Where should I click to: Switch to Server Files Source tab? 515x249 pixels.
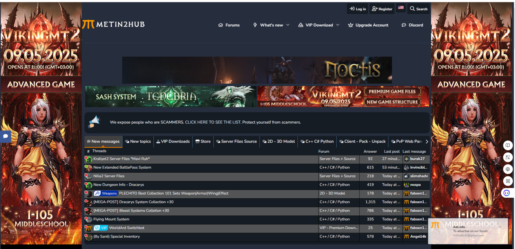pos(236,141)
